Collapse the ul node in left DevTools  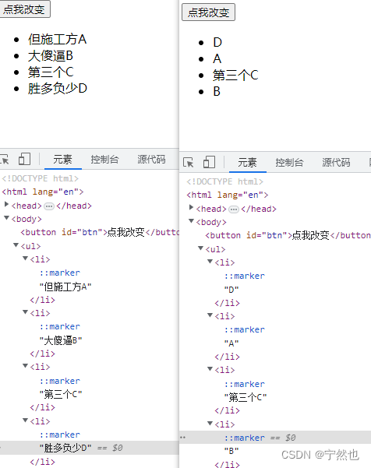pos(16,245)
